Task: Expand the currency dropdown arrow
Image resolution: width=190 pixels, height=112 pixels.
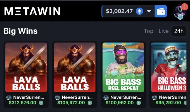Action: 149,11
